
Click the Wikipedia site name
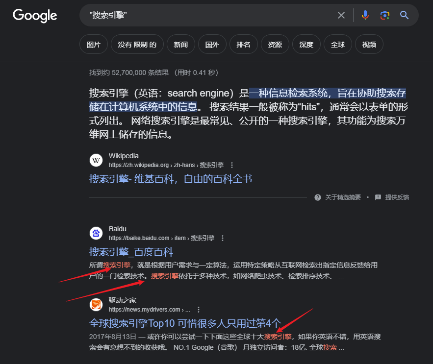coord(124,156)
